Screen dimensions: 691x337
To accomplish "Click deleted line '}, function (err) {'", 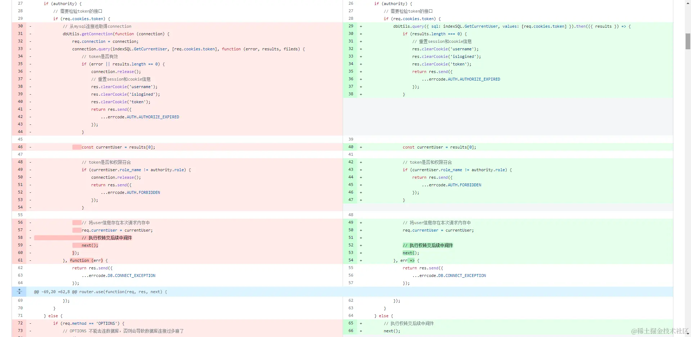I will coord(85,260).
